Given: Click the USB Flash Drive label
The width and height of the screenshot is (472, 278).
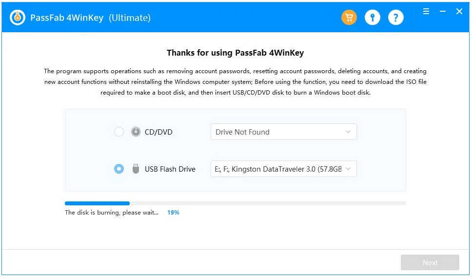Looking at the screenshot, I should (x=170, y=169).
